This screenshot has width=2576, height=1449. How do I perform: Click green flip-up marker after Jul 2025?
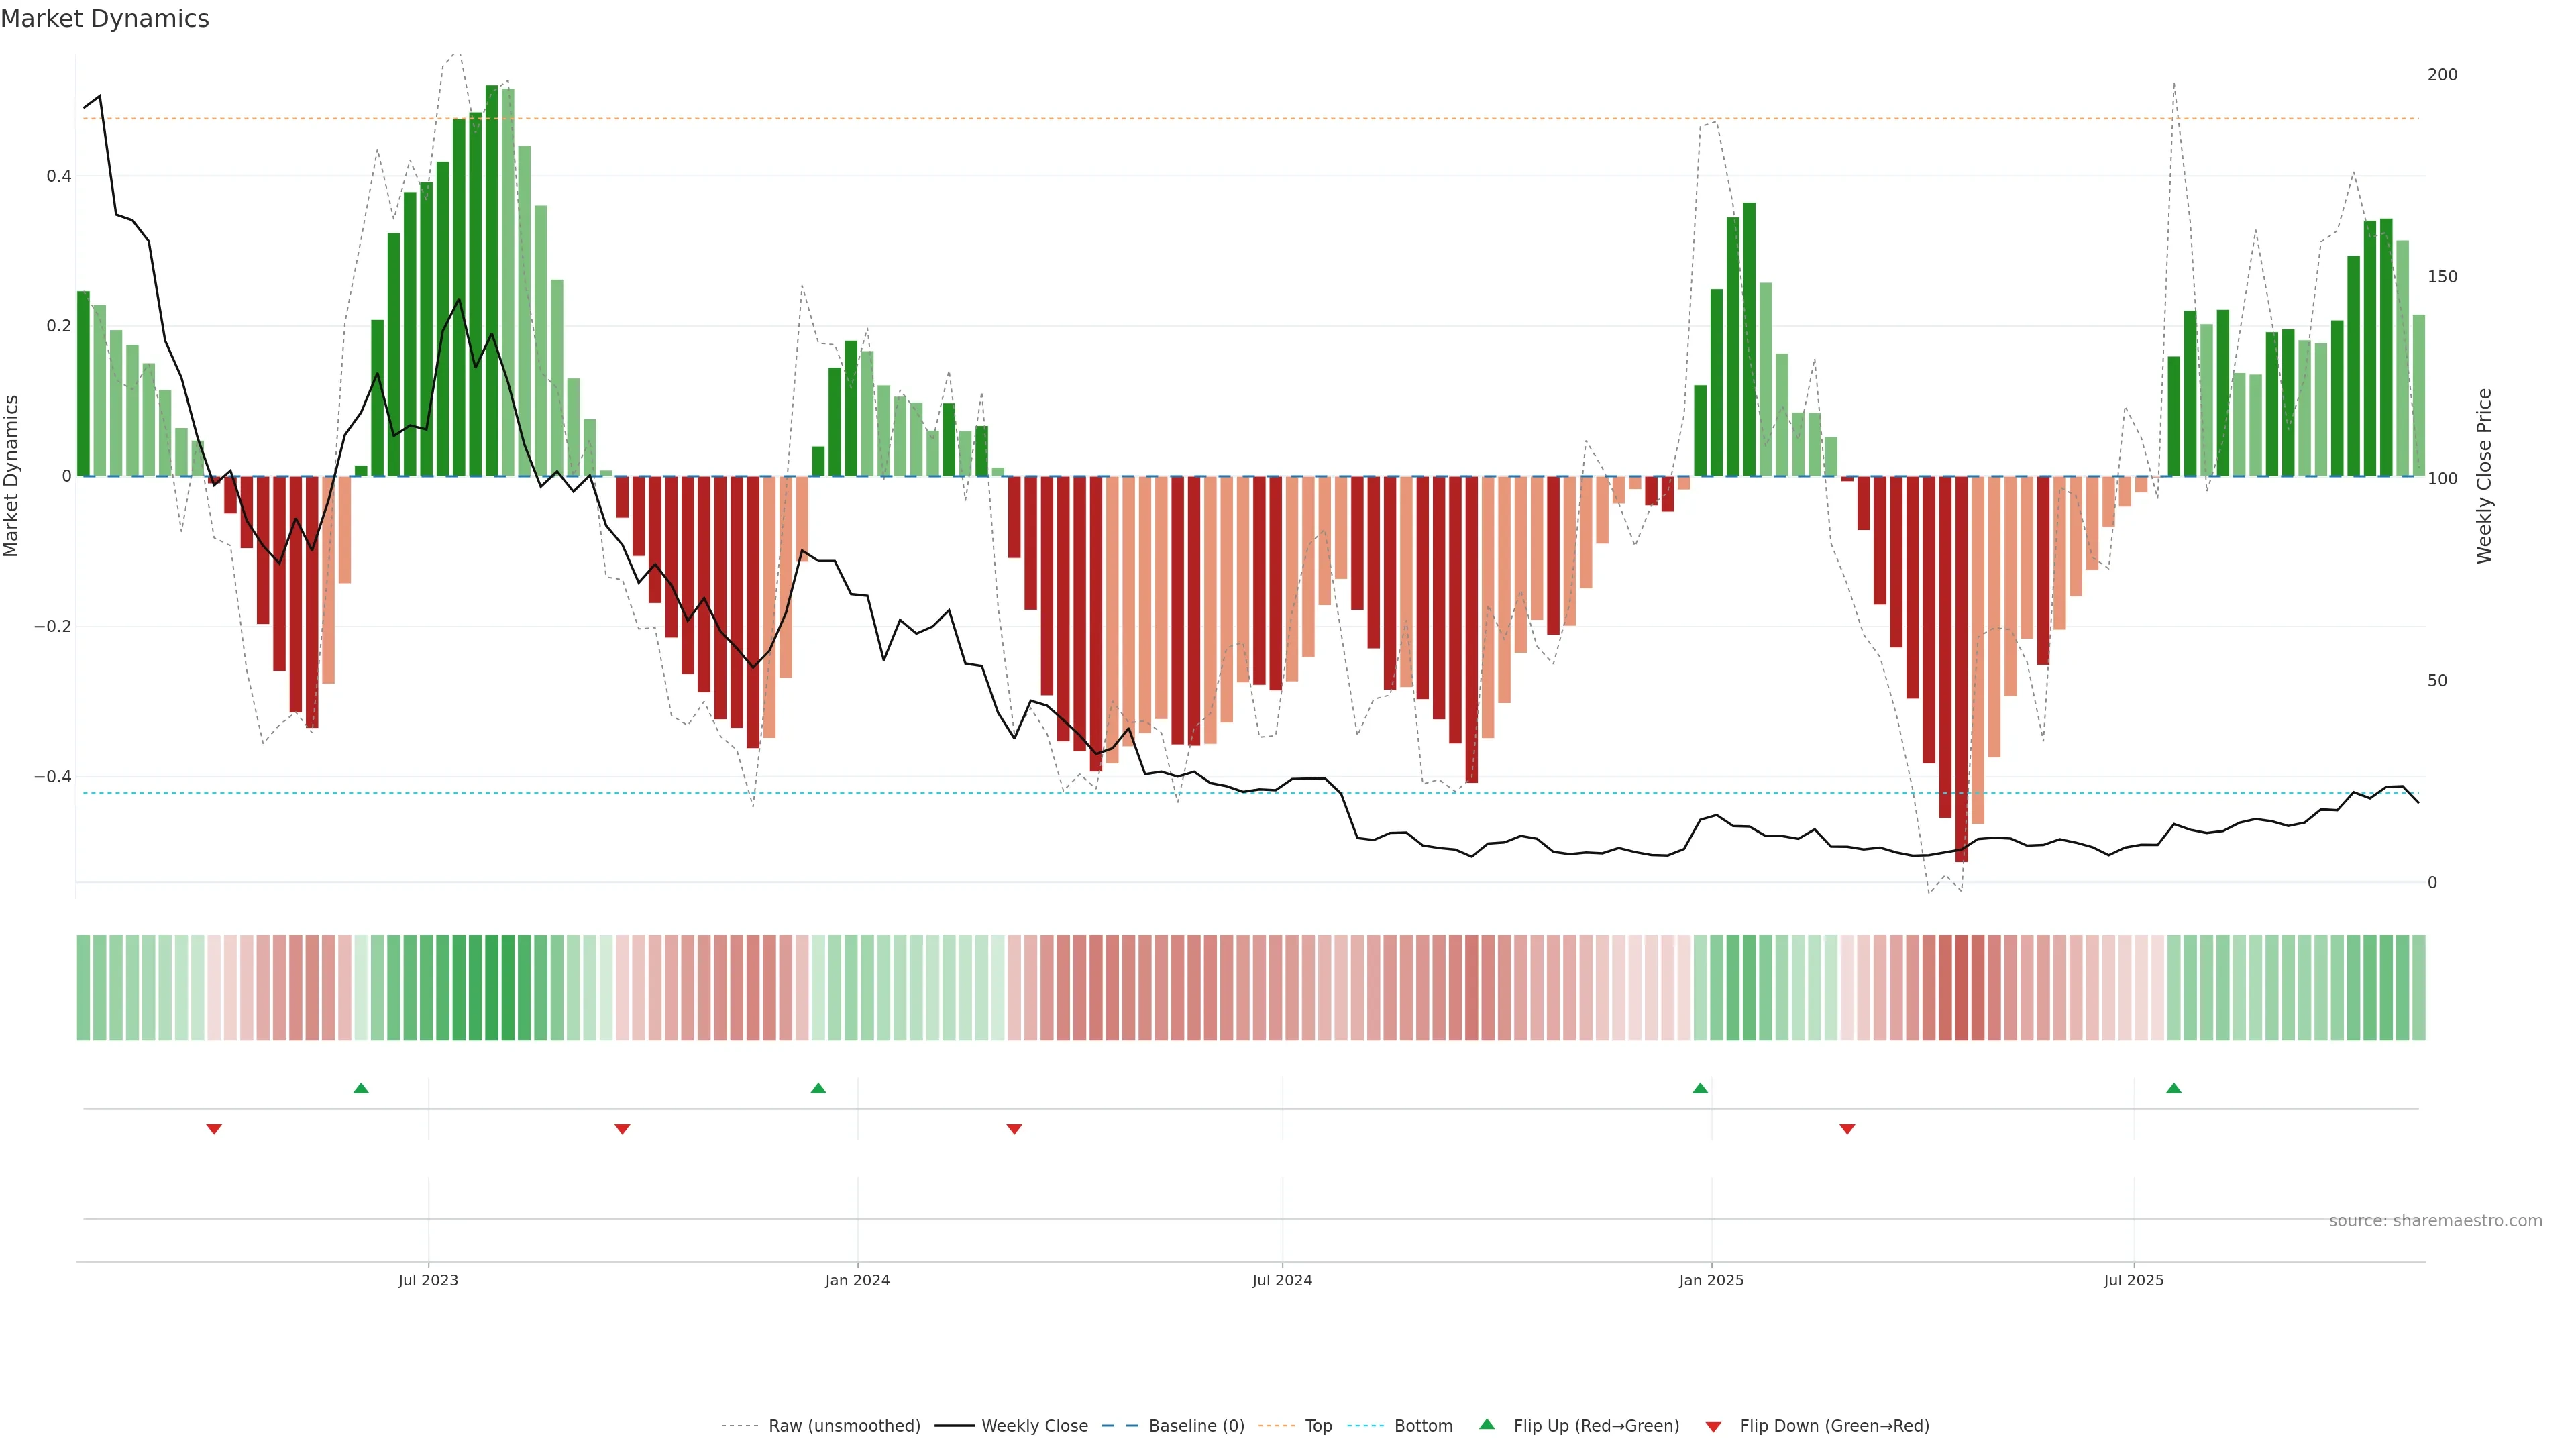[2174, 1088]
